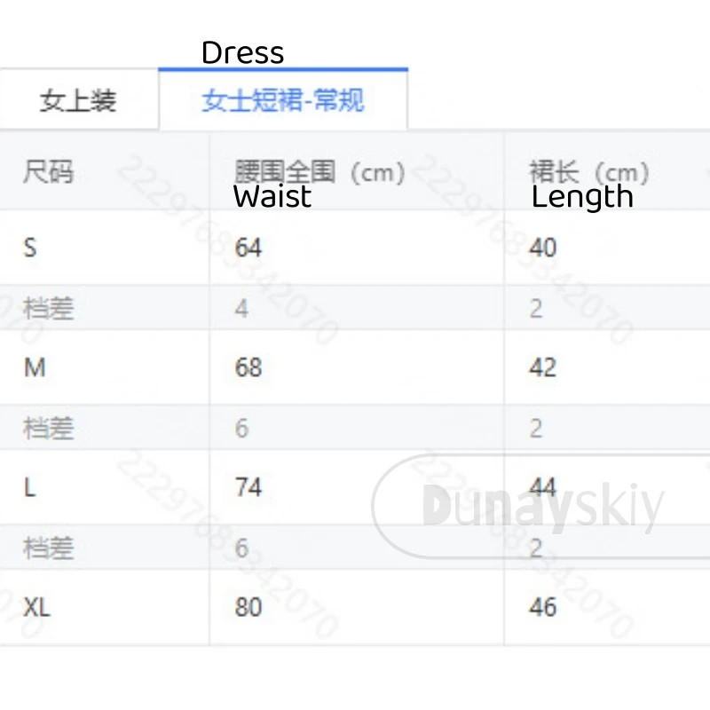Select the XL size row label
This screenshot has width=710, height=710.
tap(36, 607)
